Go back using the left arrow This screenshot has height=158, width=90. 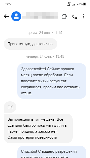coord(6,16)
